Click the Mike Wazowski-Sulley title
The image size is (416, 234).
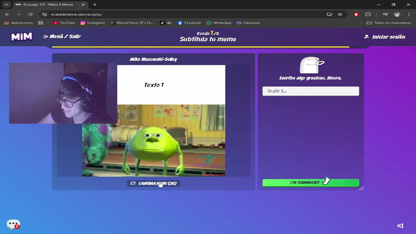point(153,59)
